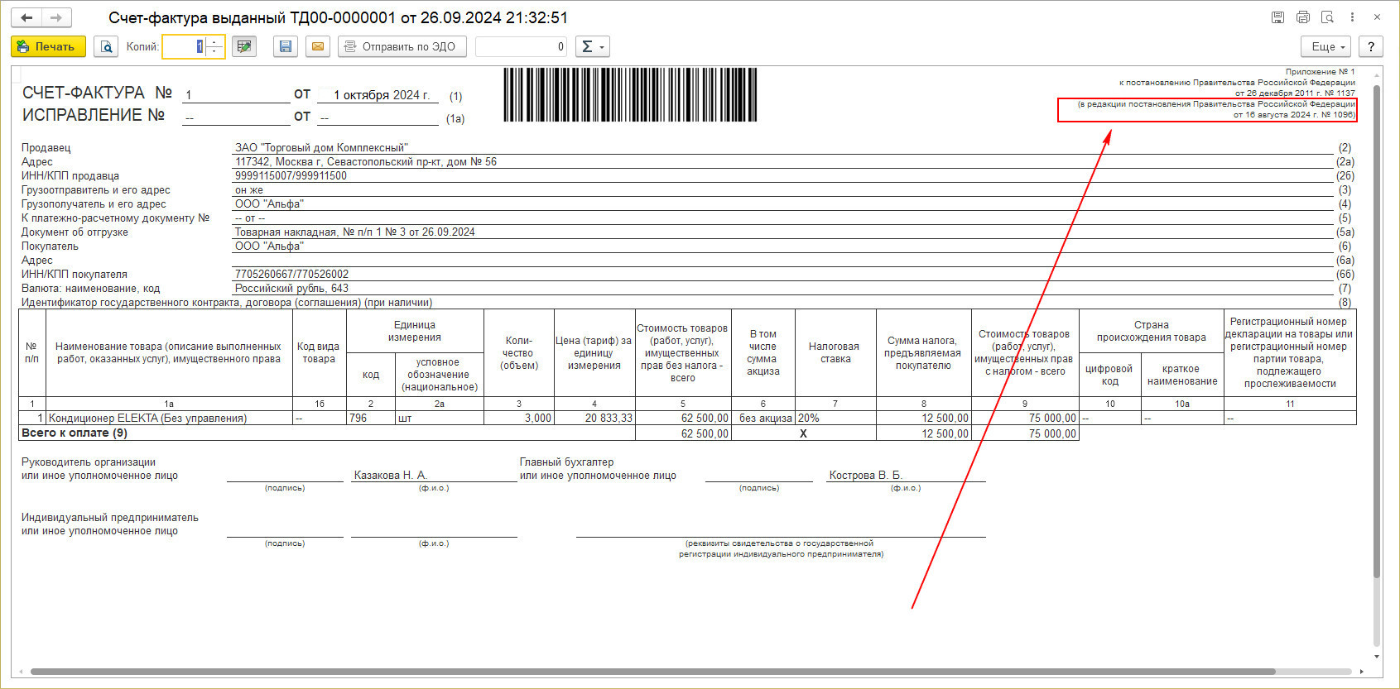Click the scroll-right arrow at the bottom

(x=1362, y=672)
